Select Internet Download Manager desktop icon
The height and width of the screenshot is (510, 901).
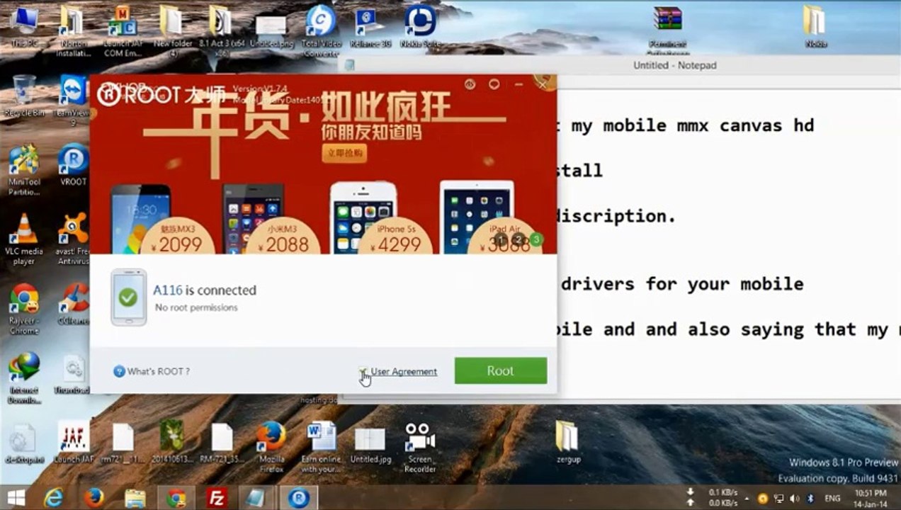(24, 378)
